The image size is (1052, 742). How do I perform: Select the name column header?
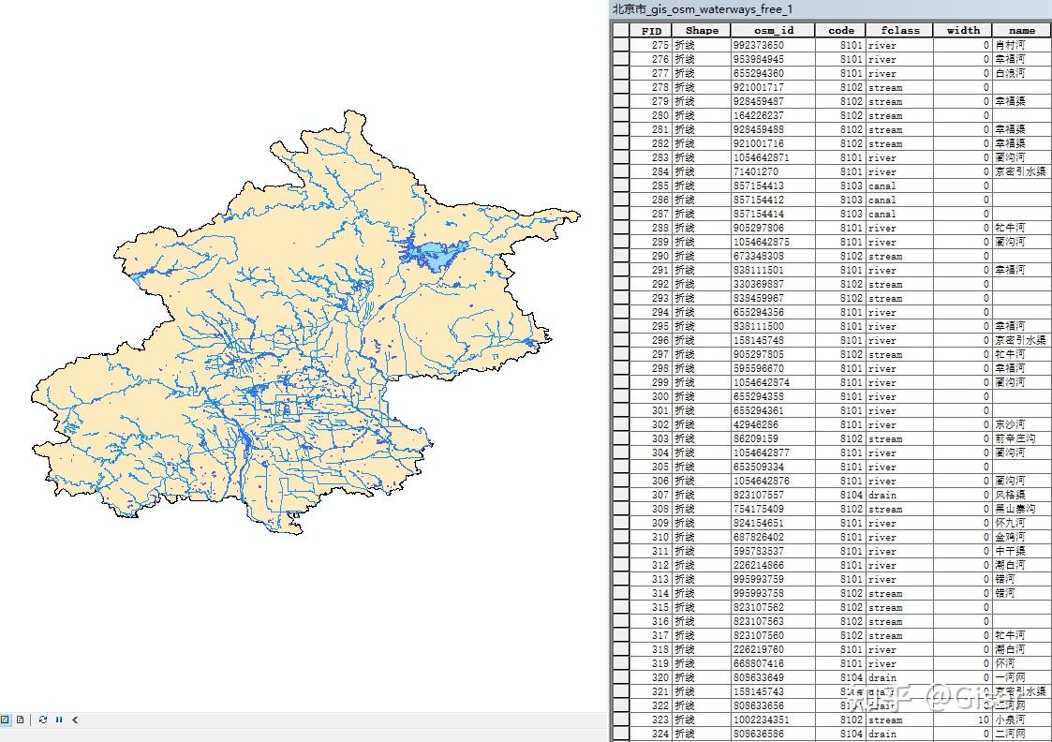point(1021,30)
